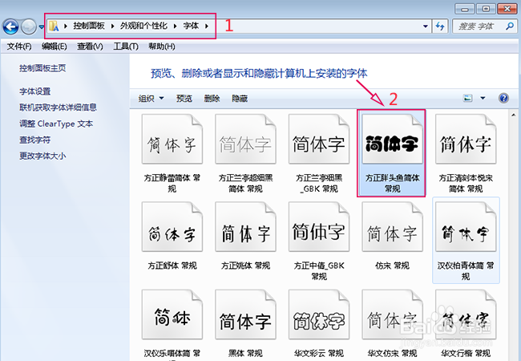This screenshot has width=521, height=361.
Task: Open 联机获取字体详细信息 link
Action: tap(58, 107)
